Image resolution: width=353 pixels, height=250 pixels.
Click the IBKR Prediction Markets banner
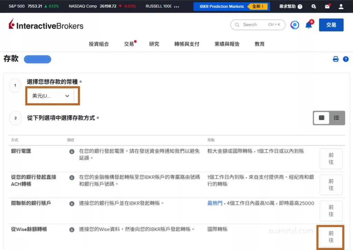[x=231, y=6]
